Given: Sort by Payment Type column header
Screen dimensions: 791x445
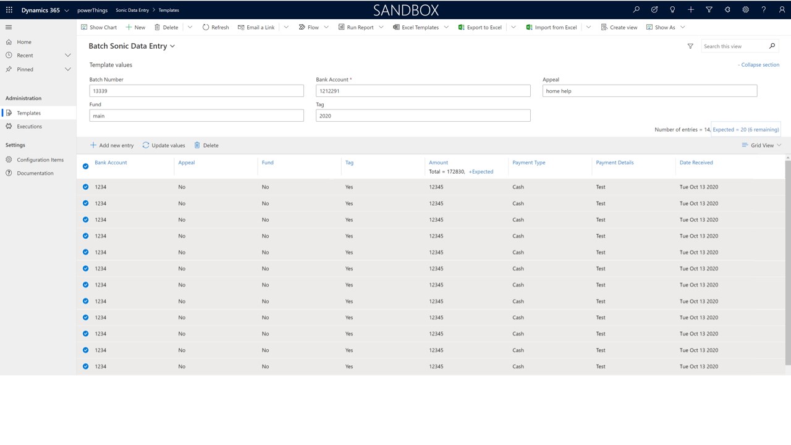Looking at the screenshot, I should pyautogui.click(x=528, y=163).
